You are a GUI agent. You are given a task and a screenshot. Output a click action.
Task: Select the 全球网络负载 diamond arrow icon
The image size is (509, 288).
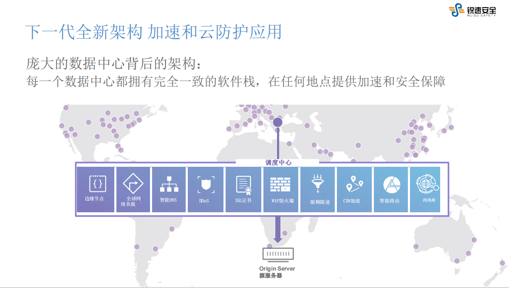[133, 183]
